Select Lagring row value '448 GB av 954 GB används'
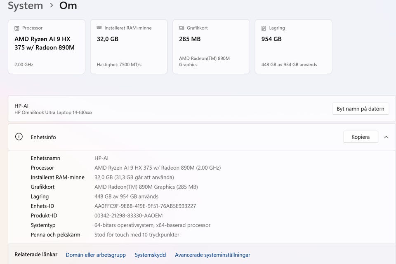 coord(126,196)
